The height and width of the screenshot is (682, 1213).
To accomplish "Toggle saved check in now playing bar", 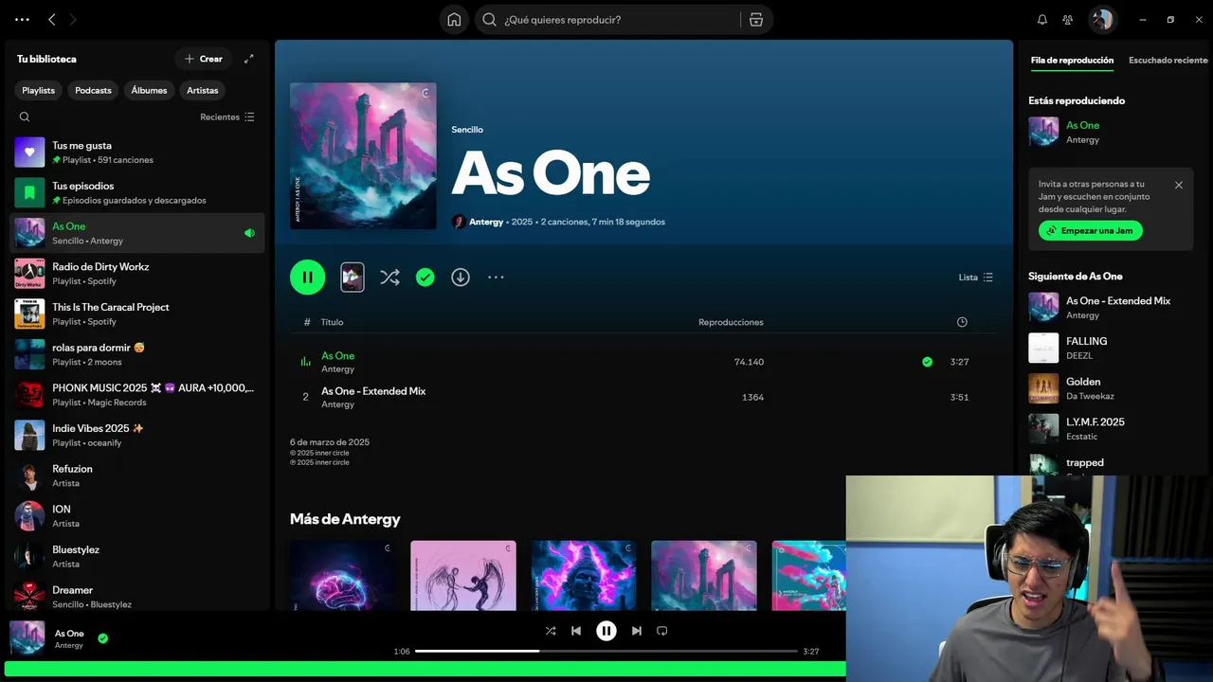I will [103, 638].
